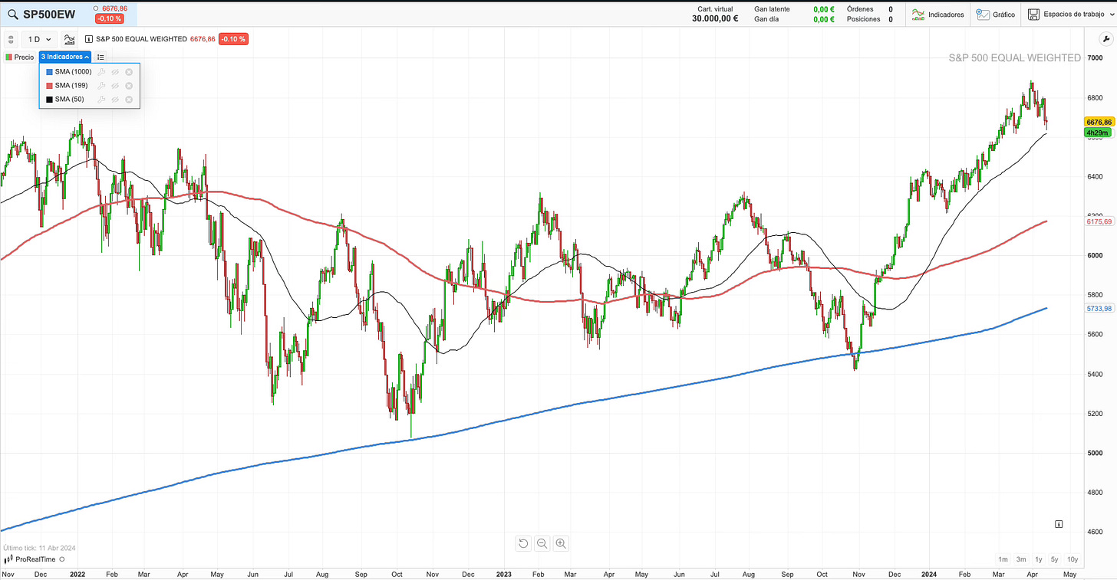1117x580 pixels.
Task: Set chart range to 10y
Action: [1073, 559]
